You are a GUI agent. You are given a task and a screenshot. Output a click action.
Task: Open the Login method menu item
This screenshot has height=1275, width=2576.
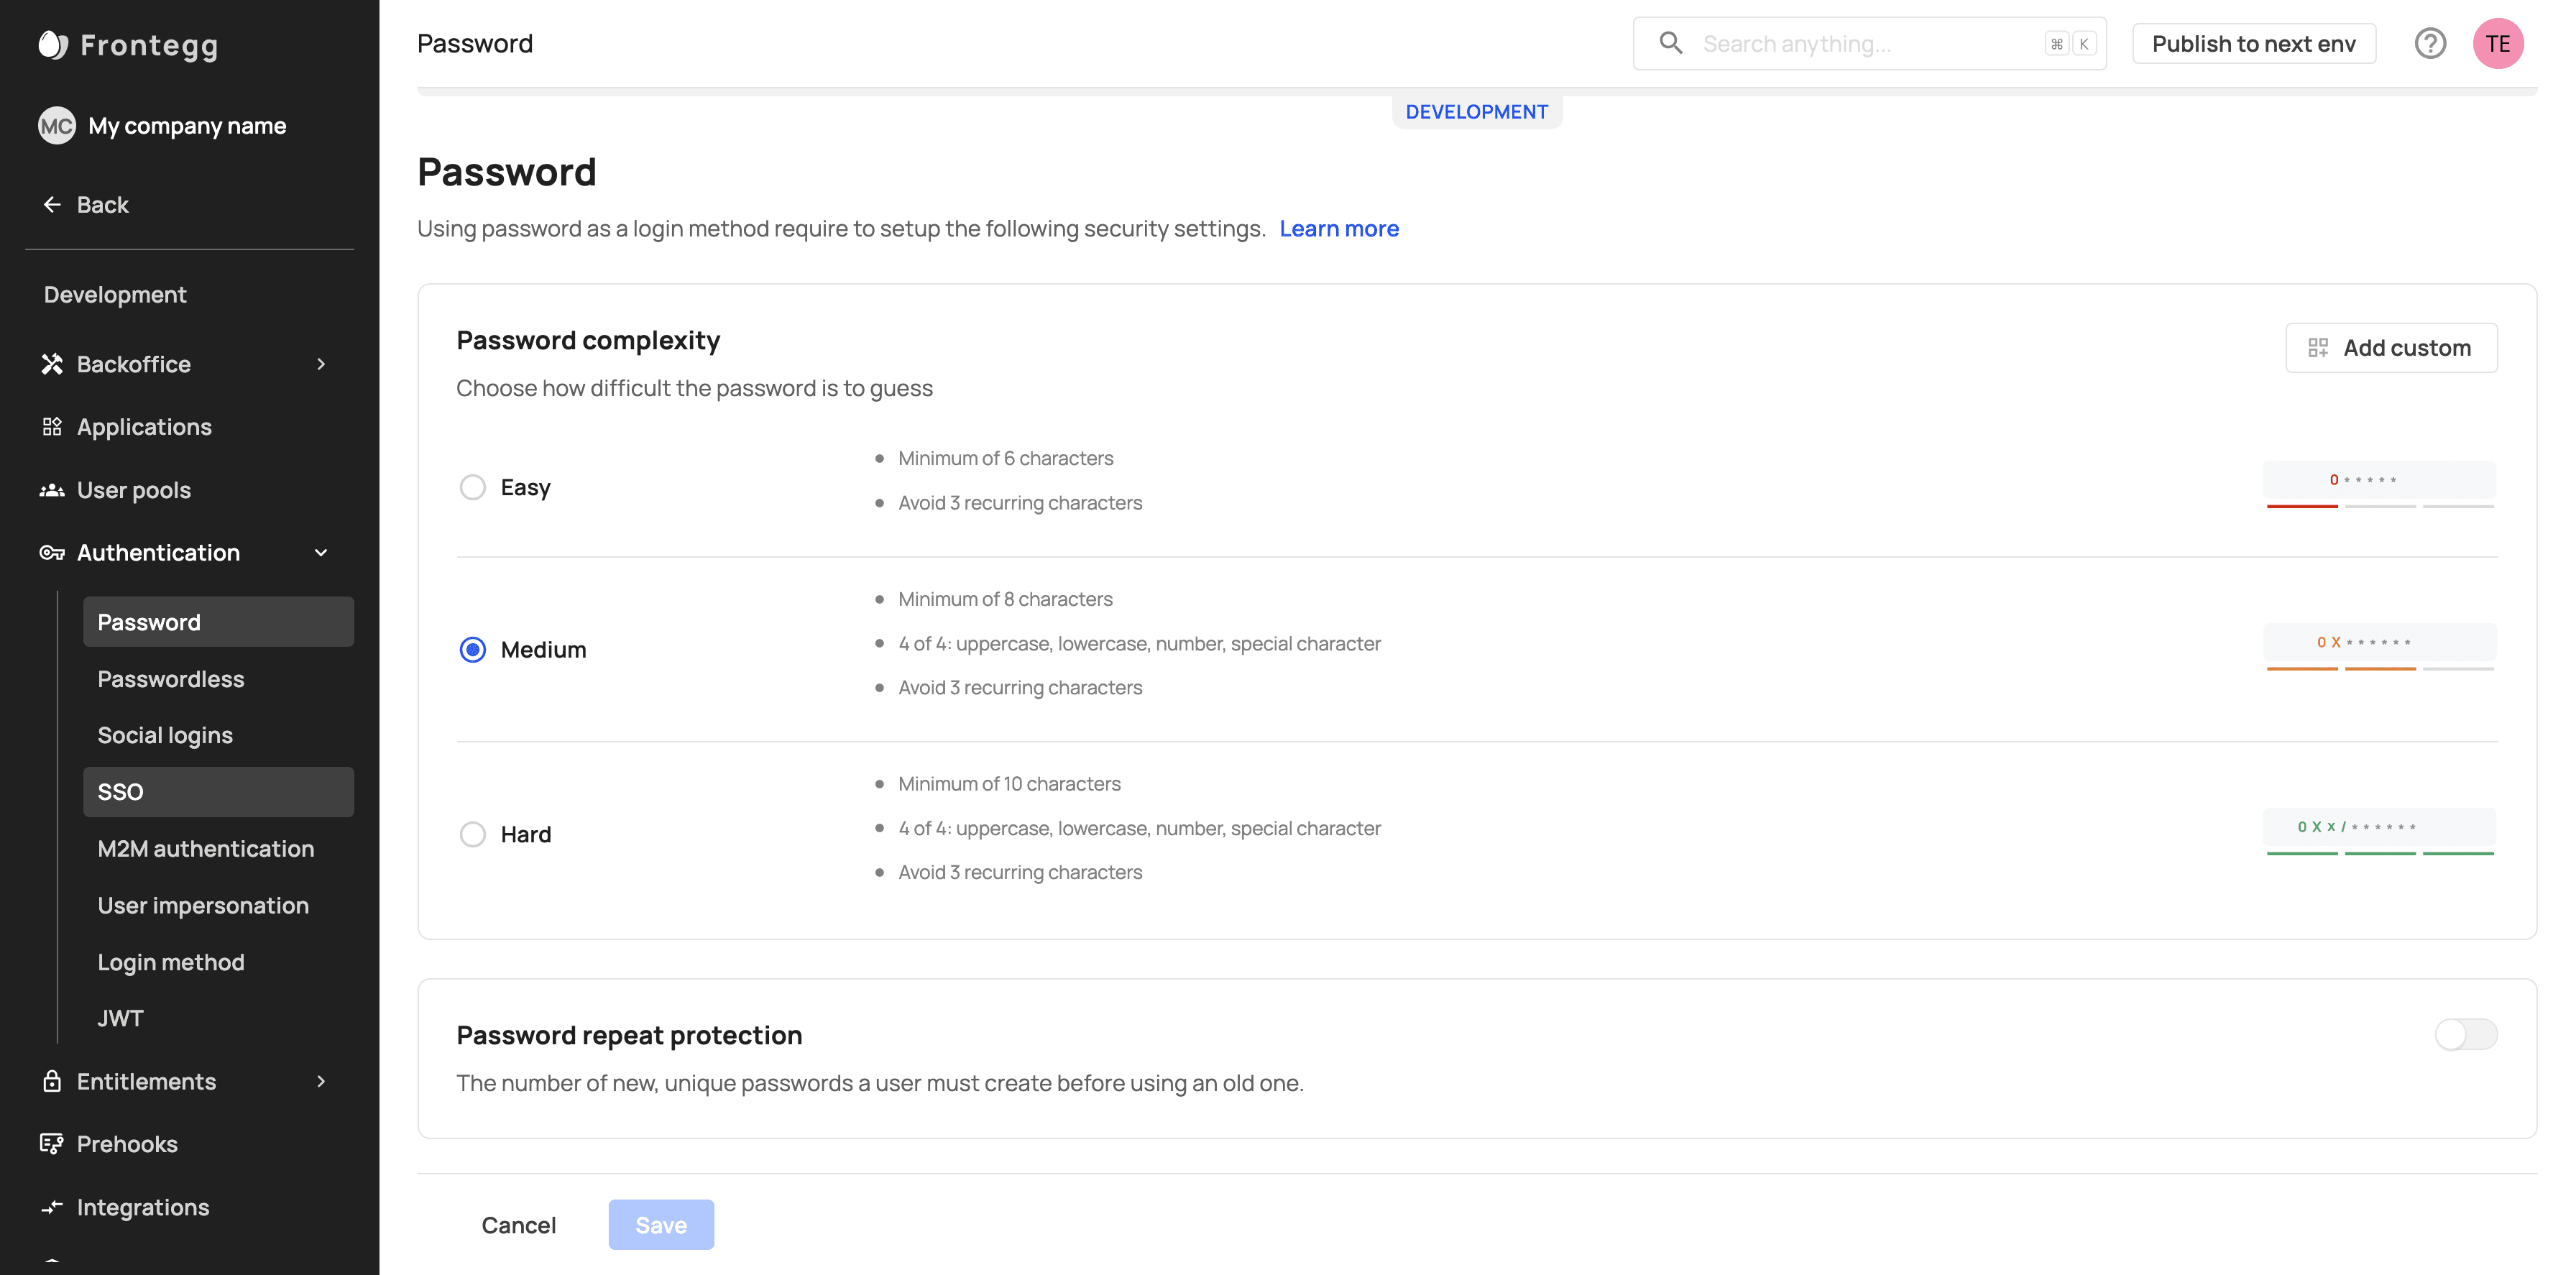pos(218,962)
